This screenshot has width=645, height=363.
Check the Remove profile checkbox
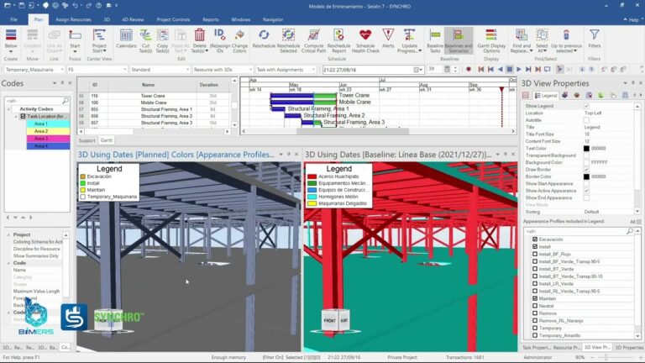[x=535, y=313]
